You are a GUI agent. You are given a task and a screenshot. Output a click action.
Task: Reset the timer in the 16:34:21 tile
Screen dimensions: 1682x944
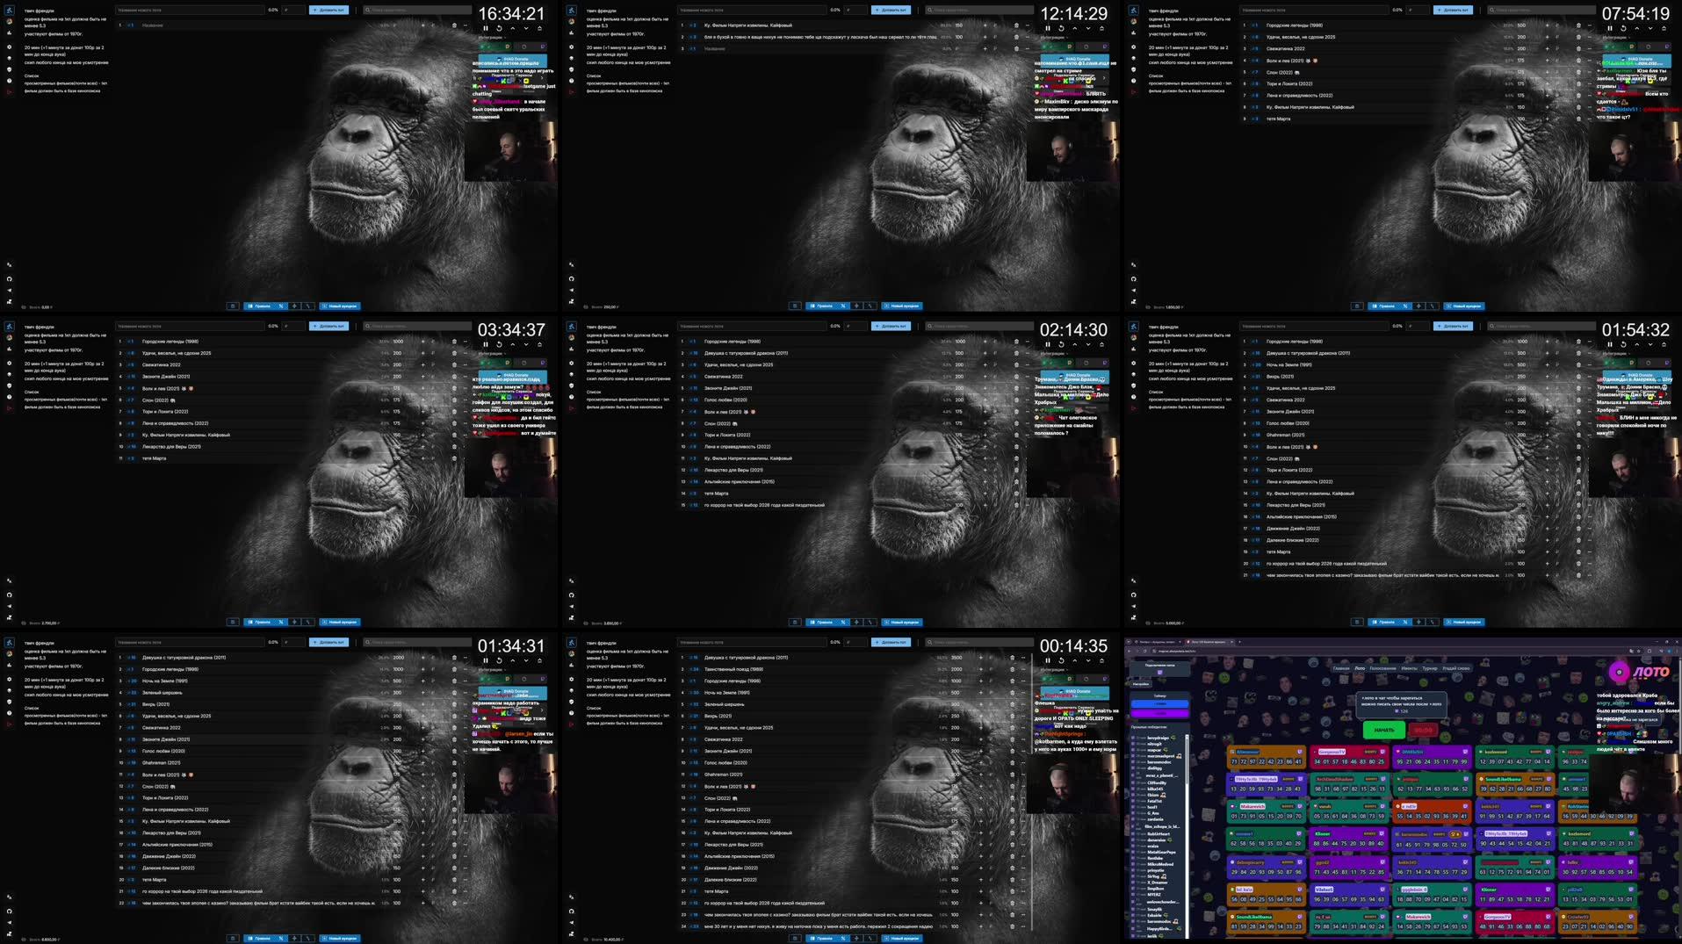click(x=499, y=28)
